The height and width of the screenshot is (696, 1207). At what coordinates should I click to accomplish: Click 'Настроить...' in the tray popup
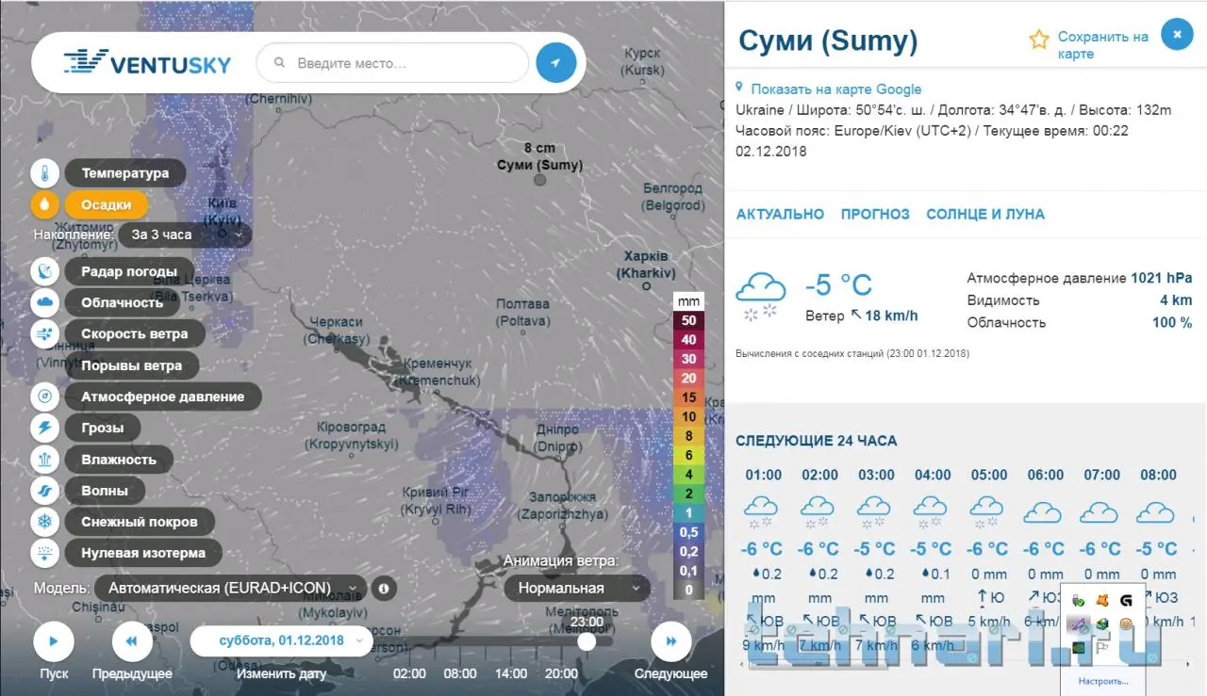(1103, 681)
